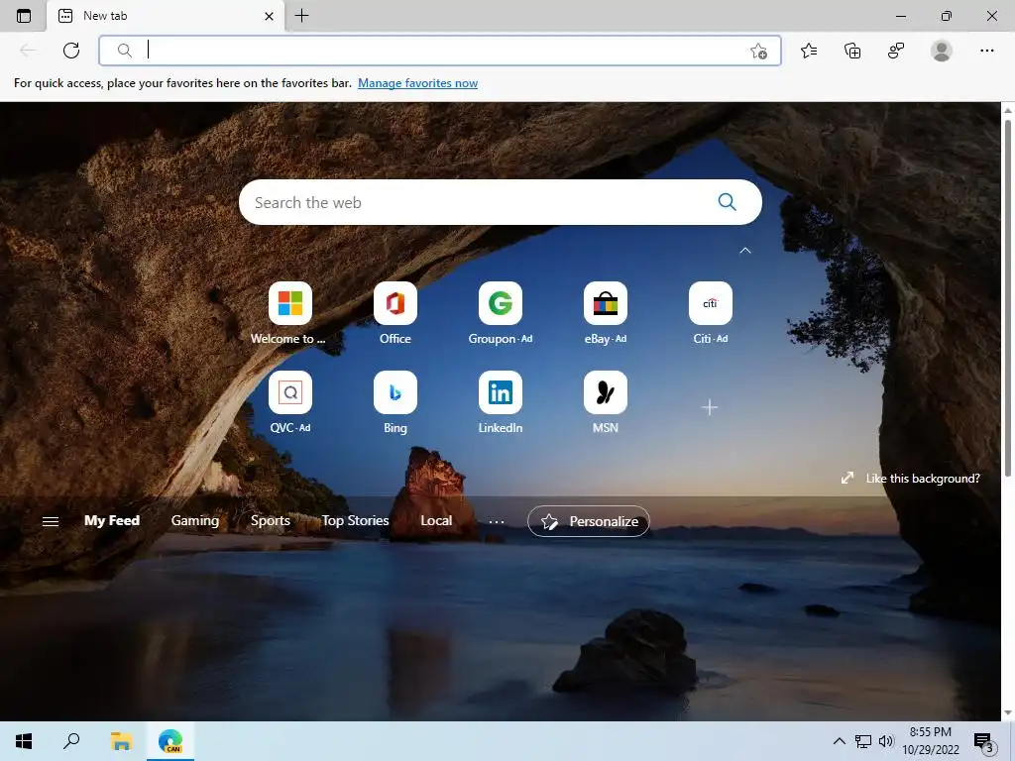Switch to the Local feed tab
1015x761 pixels.
[436, 520]
